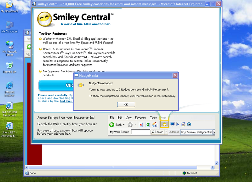
Task: Click the 'My Web Search' toolbar label
Action: 120,132
